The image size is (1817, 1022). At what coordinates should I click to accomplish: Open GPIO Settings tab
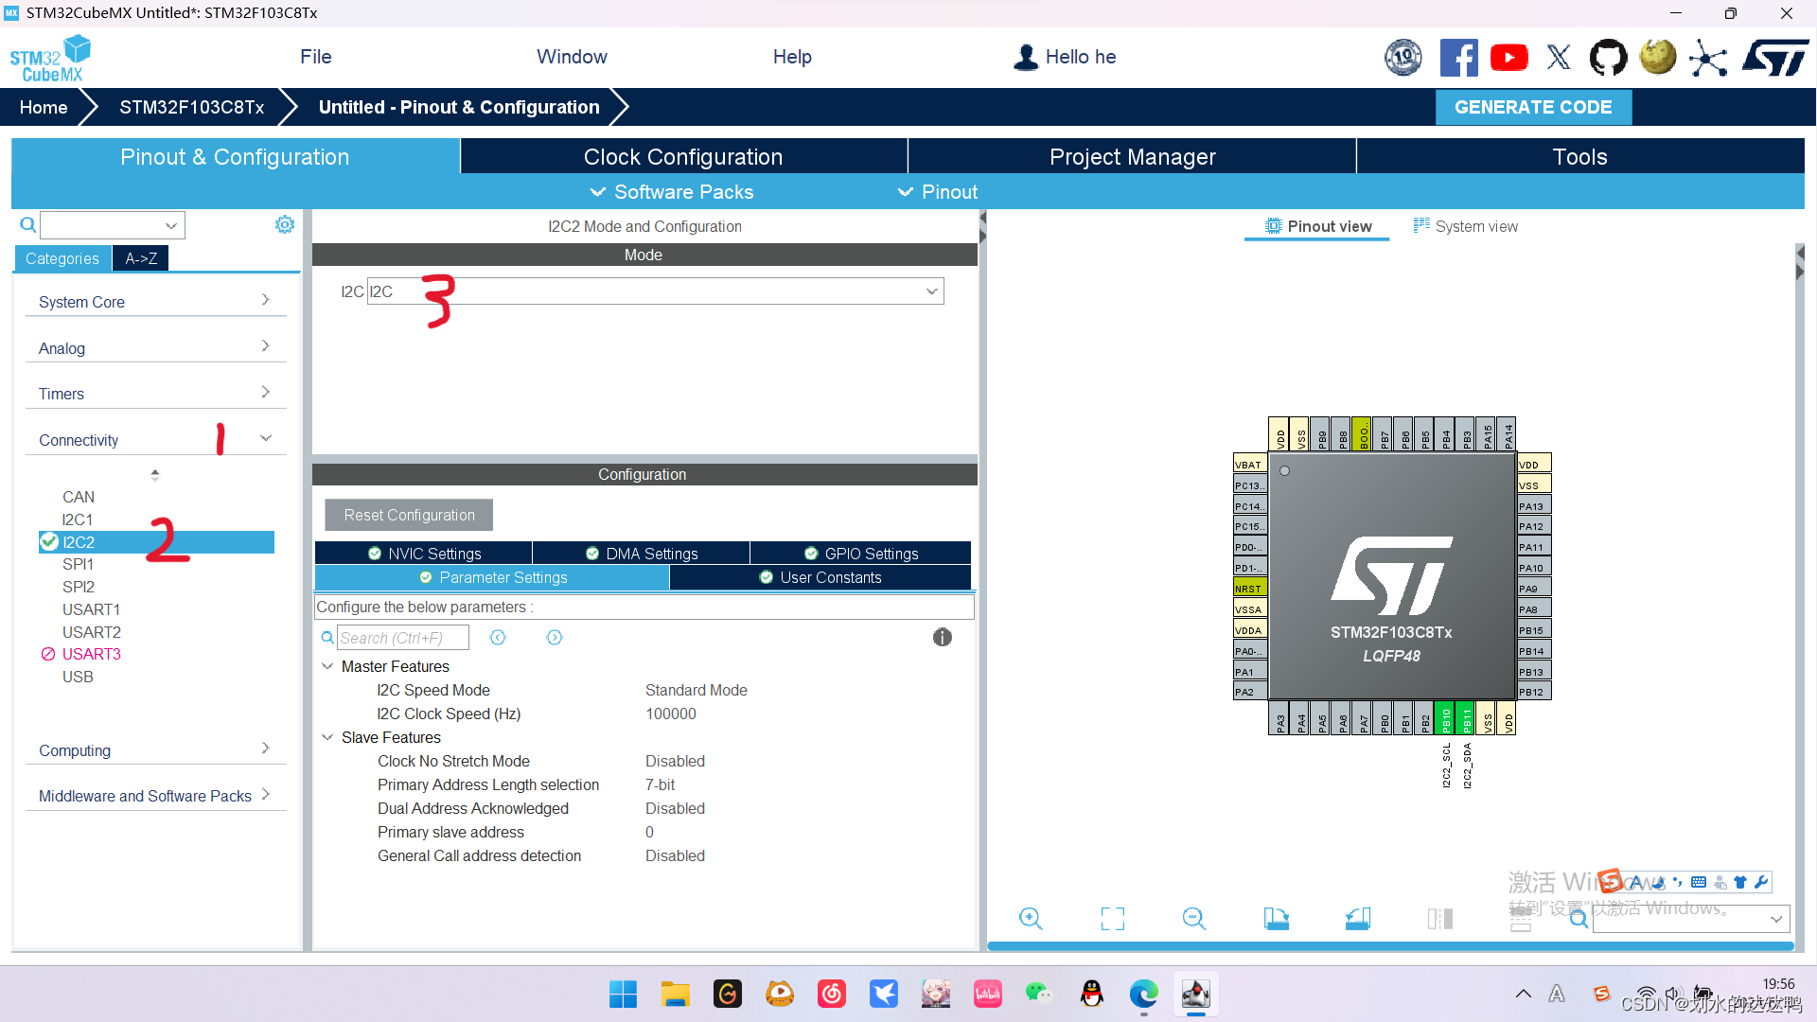click(861, 554)
